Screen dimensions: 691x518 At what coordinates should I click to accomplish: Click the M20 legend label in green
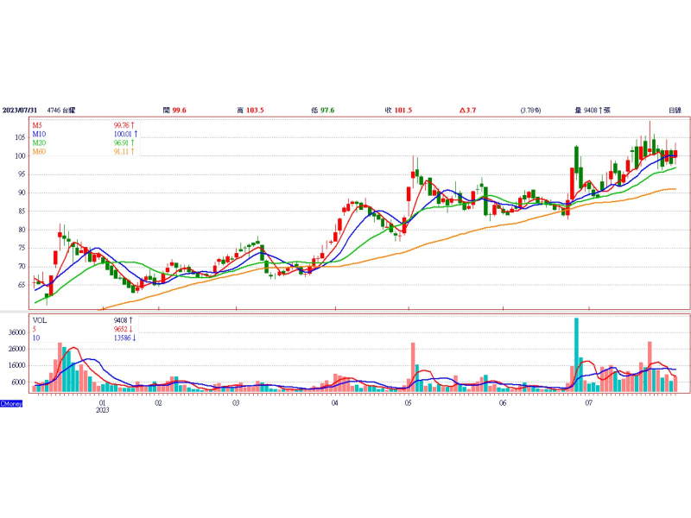(40, 143)
